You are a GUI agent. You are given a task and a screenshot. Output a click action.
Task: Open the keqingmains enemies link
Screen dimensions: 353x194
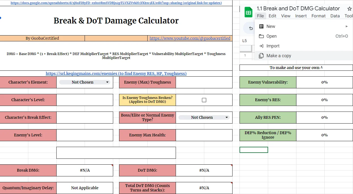pyautogui.click(x=116, y=73)
